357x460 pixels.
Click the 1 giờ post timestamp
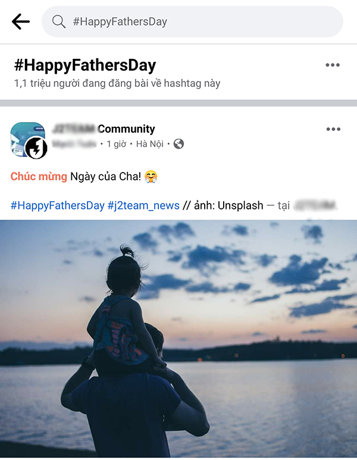[117, 144]
